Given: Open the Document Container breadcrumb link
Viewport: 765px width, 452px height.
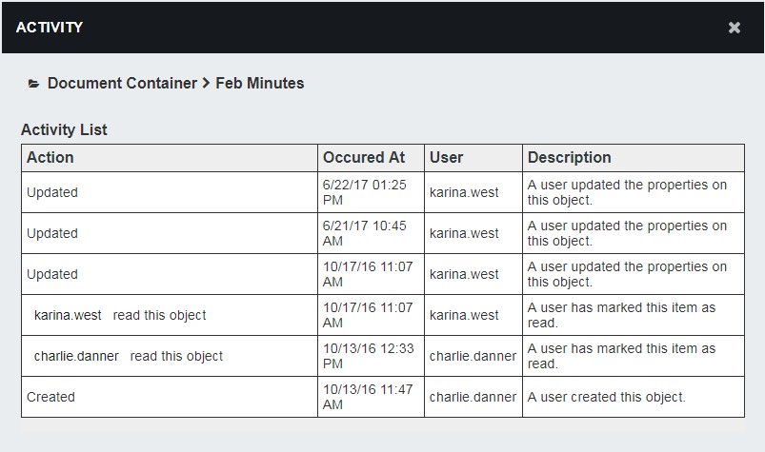Looking at the screenshot, I should [x=122, y=84].
